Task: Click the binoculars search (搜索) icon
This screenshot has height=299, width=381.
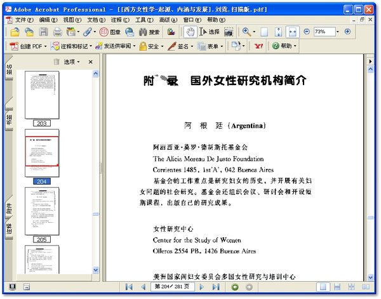Action: [x=149, y=32]
